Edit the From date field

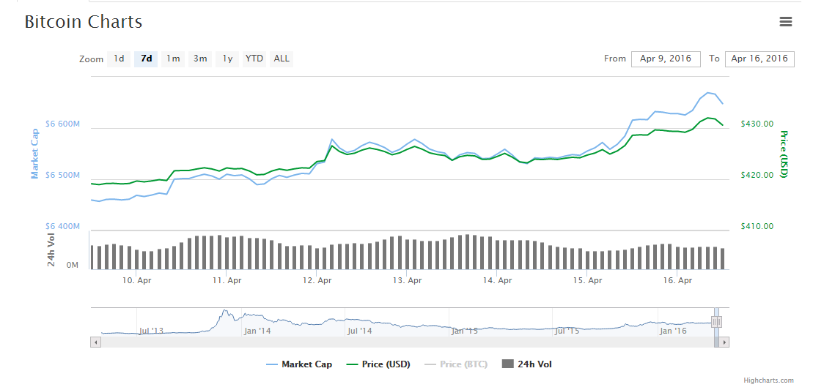(665, 59)
